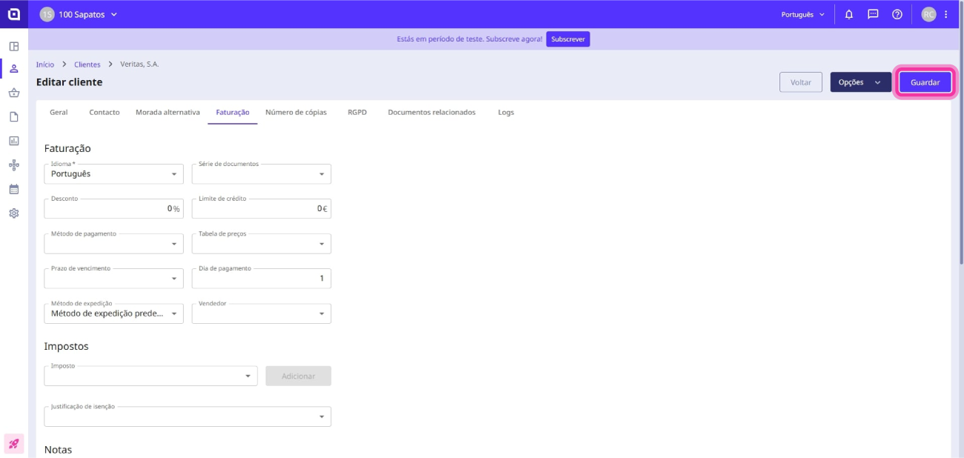
Task: Click the Subscrever button in banner
Action: point(568,39)
